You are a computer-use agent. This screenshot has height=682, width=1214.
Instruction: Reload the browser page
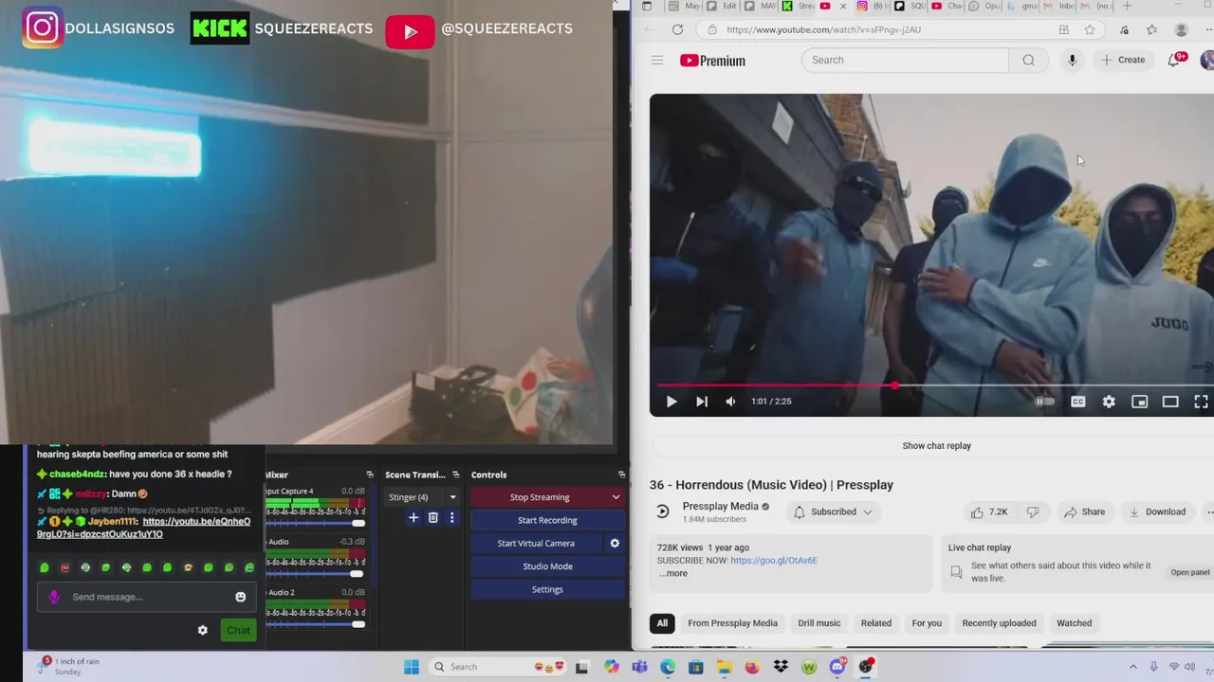[x=677, y=29]
